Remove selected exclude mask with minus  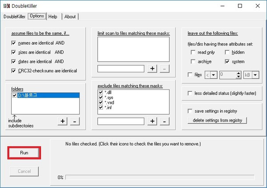tap(164, 121)
